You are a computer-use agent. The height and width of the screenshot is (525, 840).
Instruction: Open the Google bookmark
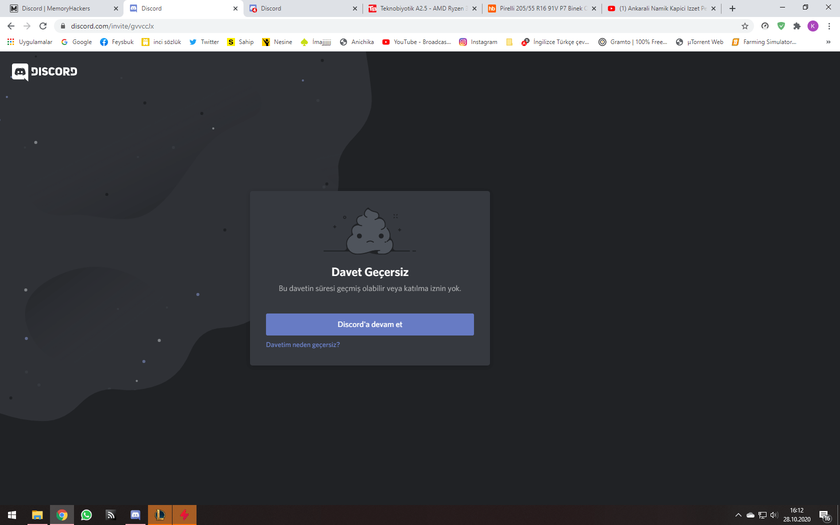[76, 42]
